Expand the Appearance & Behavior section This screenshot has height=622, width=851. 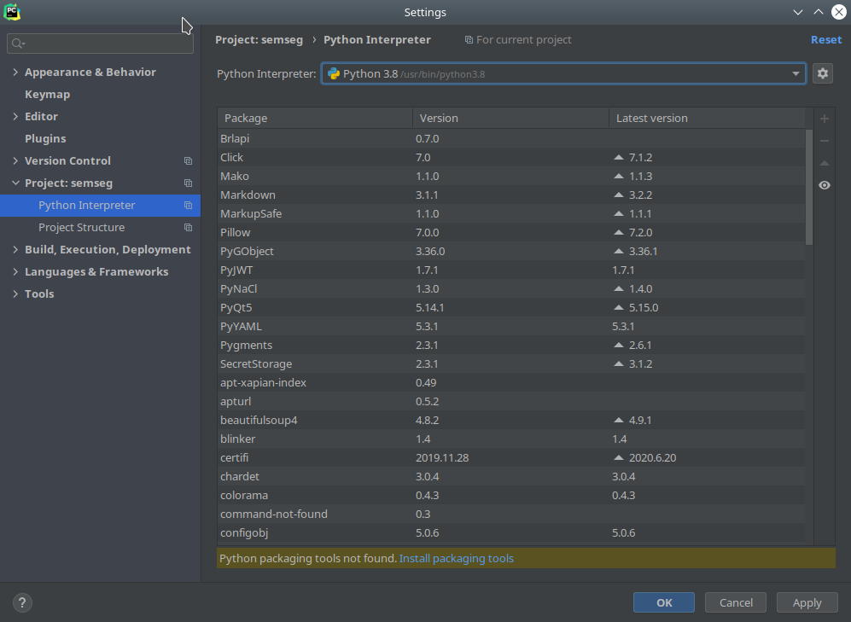[14, 72]
